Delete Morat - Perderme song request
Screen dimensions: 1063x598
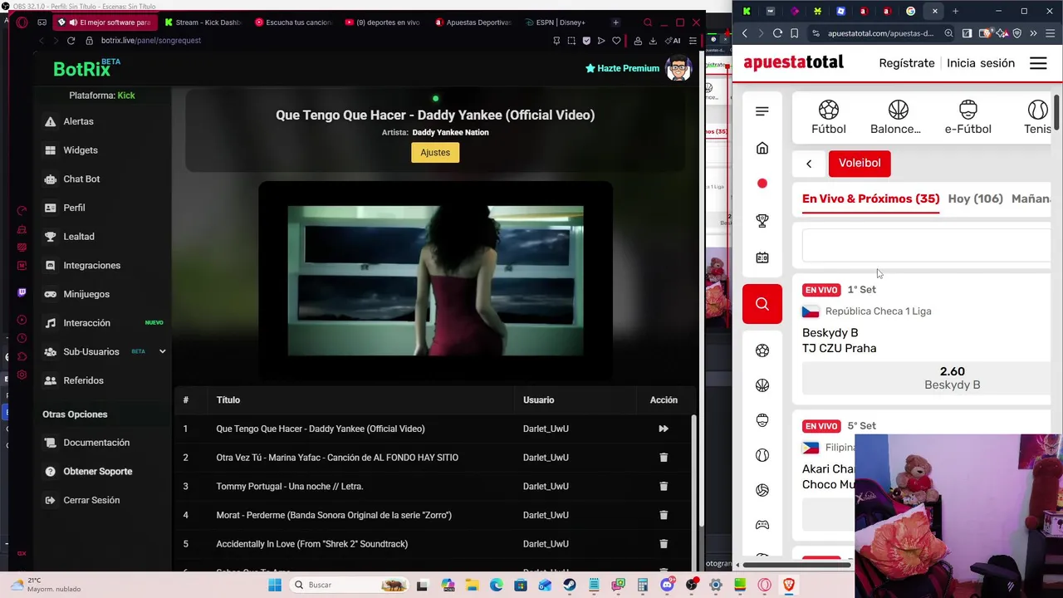pos(664,515)
